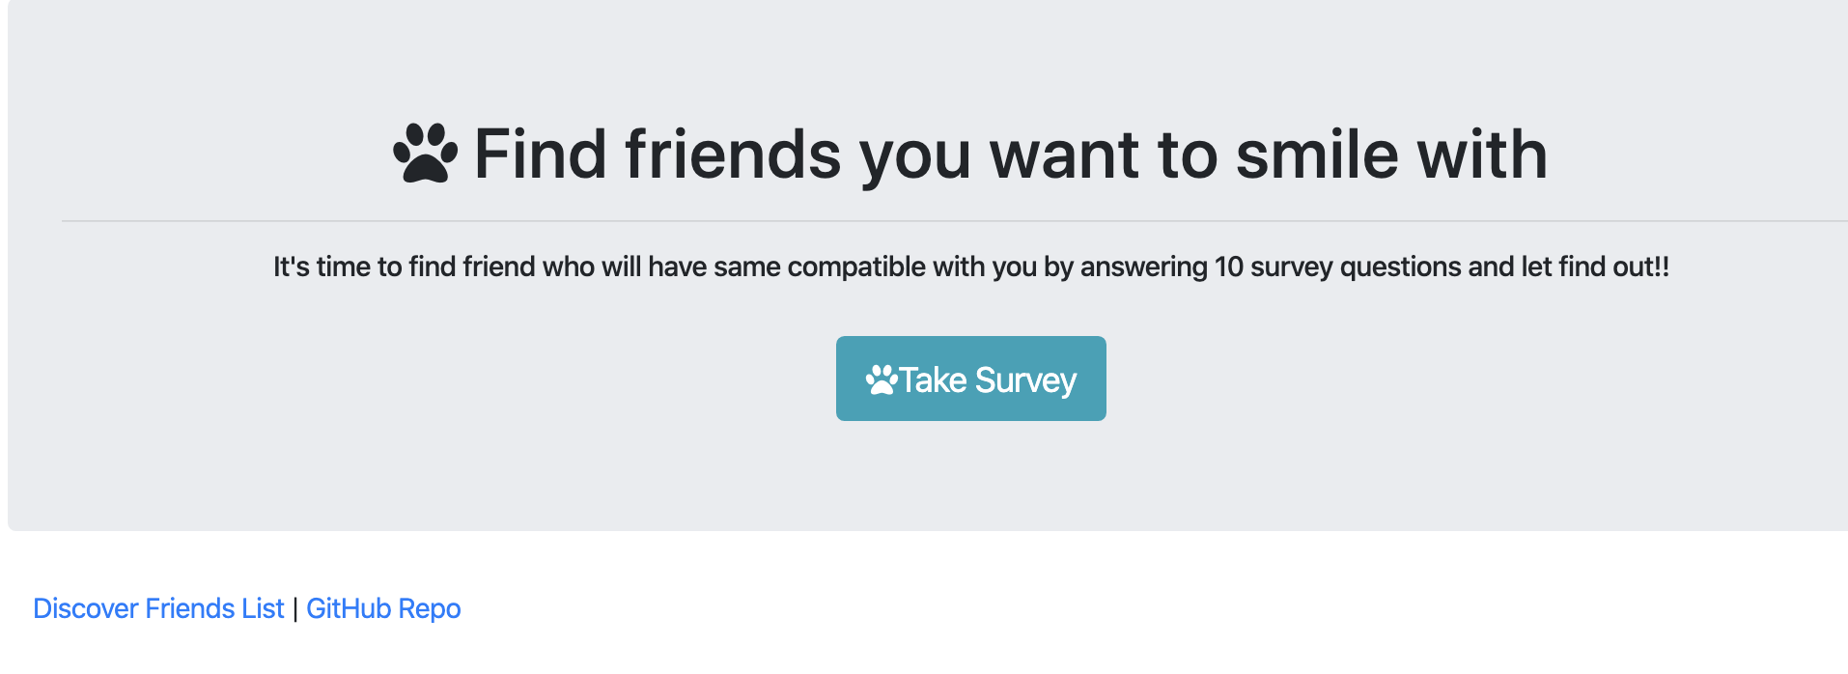This screenshot has height=674, width=1848.
Task: Click the description sentence below the divider
Action: (x=970, y=267)
